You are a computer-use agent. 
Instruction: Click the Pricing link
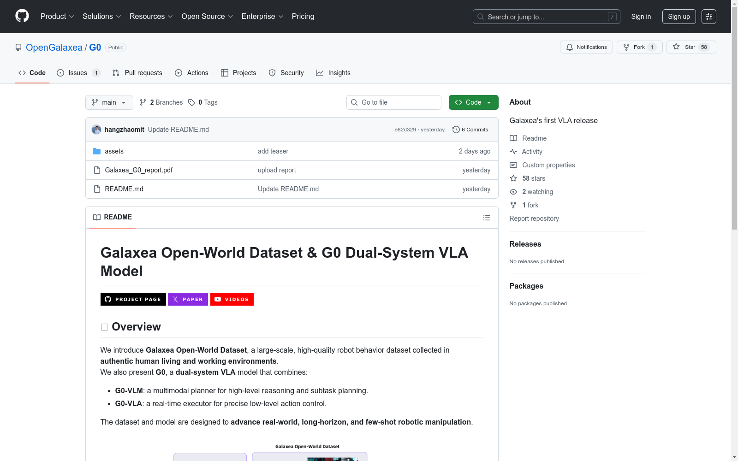(x=303, y=17)
